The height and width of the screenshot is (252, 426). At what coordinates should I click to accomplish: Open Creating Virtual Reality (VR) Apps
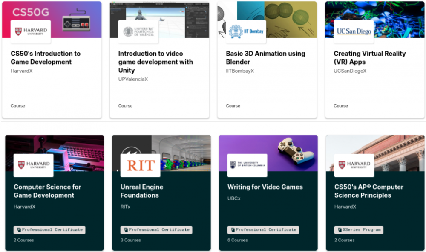pos(369,57)
